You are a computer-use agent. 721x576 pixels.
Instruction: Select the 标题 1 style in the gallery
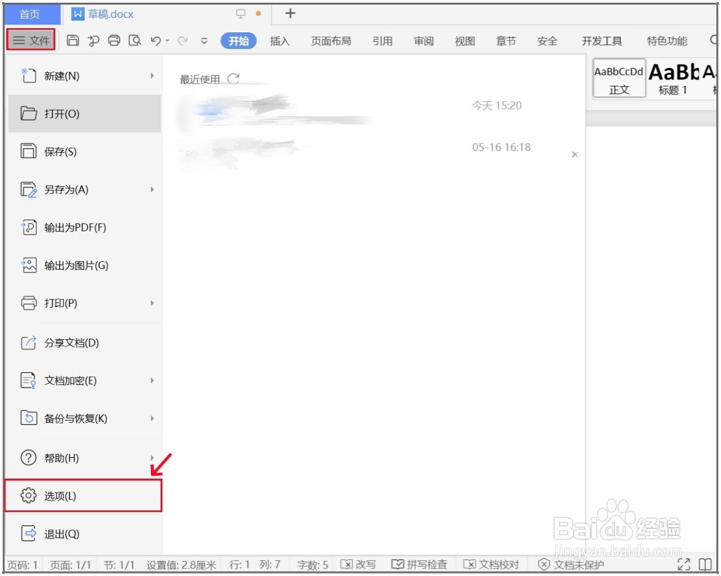(x=672, y=78)
